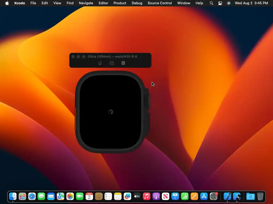Image resolution: width=273 pixels, height=204 pixels.
Task: Click the rounded-square icon beside the screenshot button
Action: [x=123, y=63]
